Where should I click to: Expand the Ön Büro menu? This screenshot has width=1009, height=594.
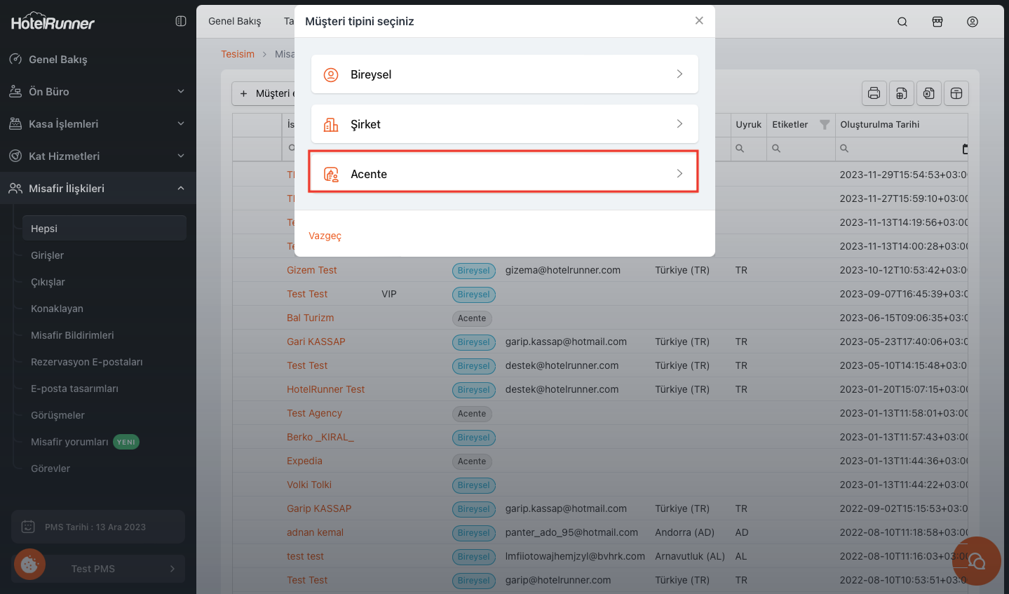point(97,92)
